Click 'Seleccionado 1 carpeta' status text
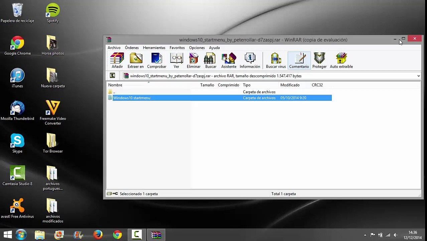This screenshot has width=427, height=241. click(139, 194)
